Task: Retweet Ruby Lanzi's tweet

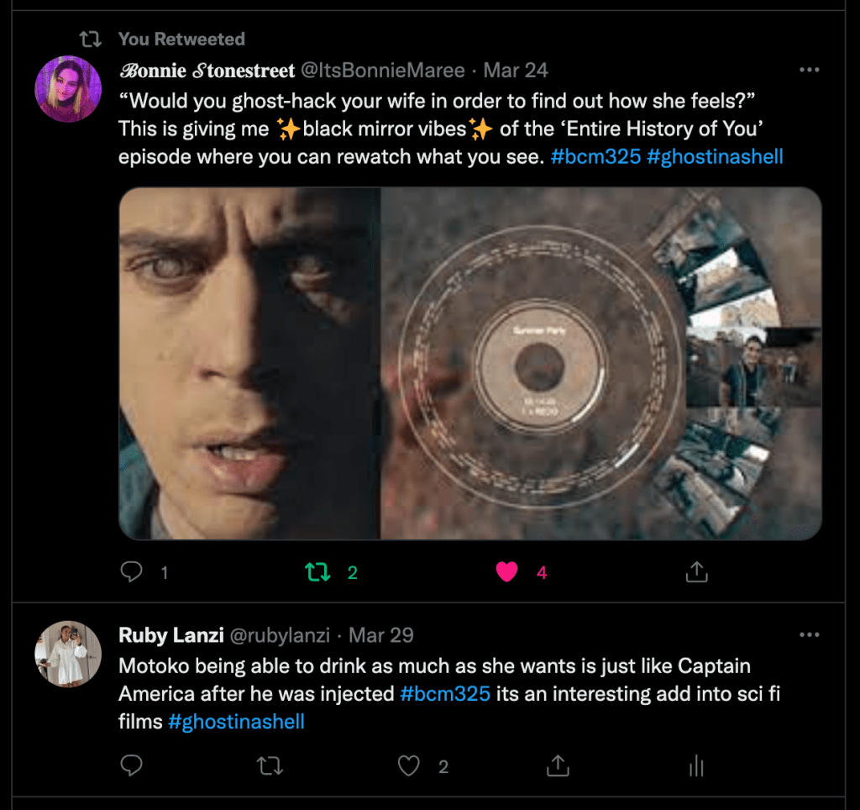Action: point(270,765)
